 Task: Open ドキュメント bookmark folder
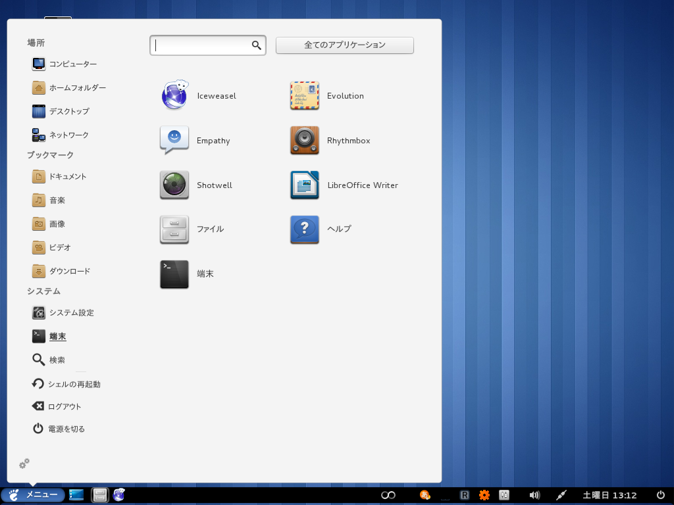[59, 176]
